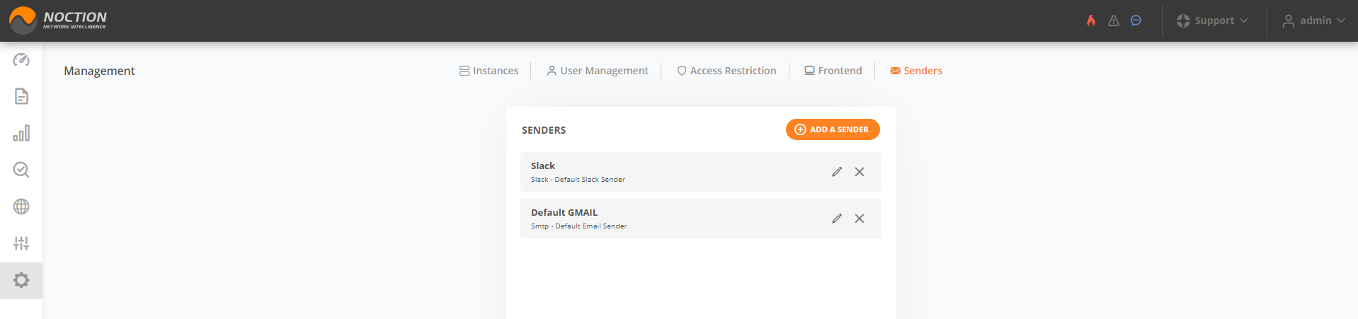Expand the admin user dropdown
The image size is (1358, 319).
click(x=1313, y=21)
